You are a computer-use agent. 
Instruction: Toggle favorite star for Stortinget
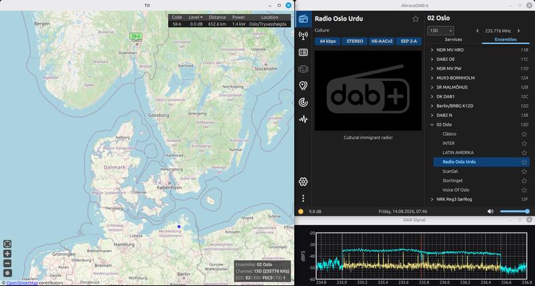click(524, 181)
